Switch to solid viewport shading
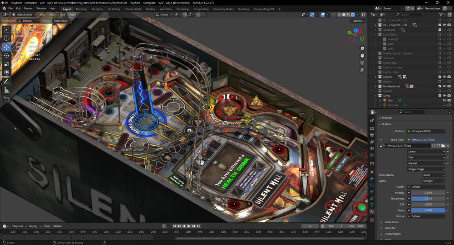The width and height of the screenshot is (454, 245). coord(344,14)
